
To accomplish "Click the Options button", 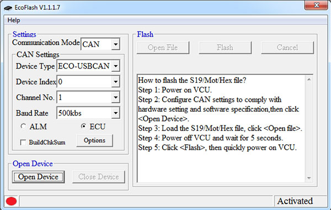I will (94, 140).
